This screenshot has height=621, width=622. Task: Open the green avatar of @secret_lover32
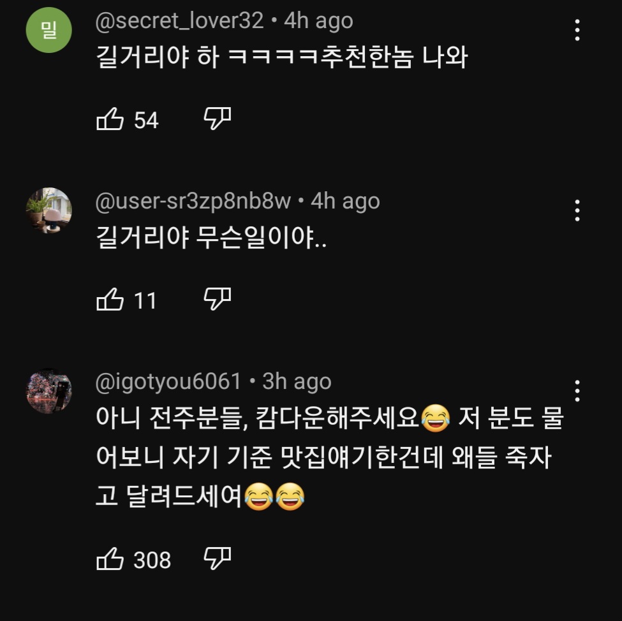pos(48,30)
